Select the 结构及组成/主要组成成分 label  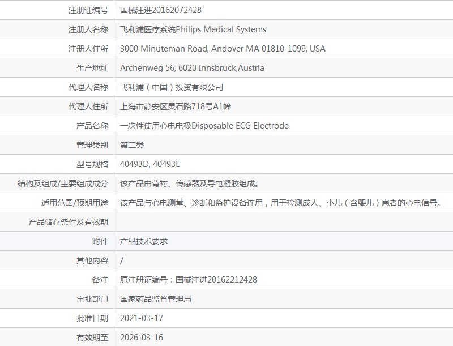pyautogui.click(x=63, y=183)
